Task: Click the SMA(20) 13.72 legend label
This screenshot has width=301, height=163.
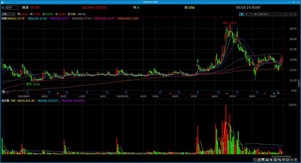Action: tap(59, 18)
